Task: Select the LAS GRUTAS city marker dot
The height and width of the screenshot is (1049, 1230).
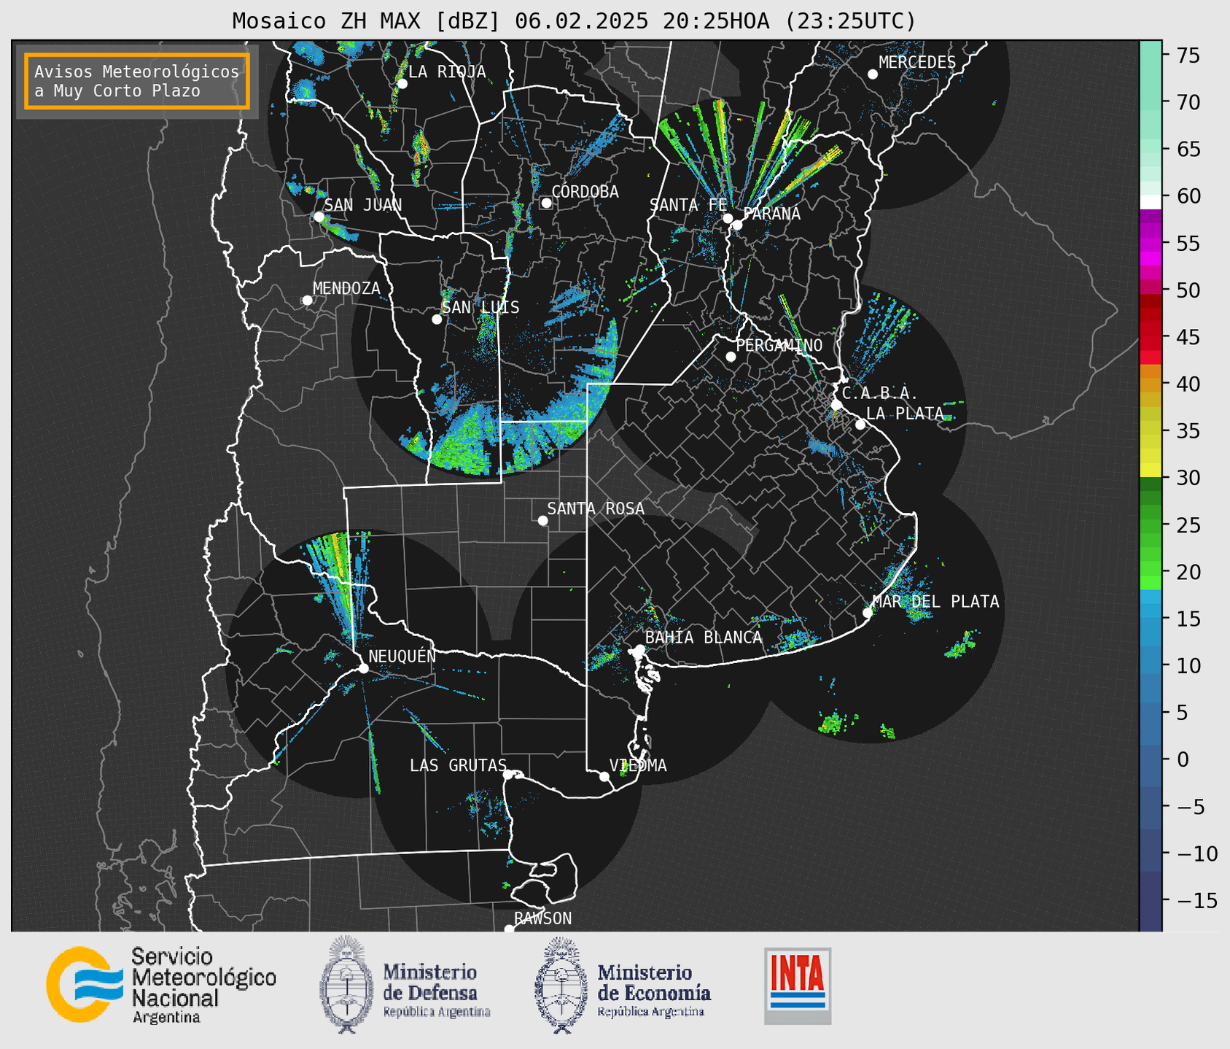Action: (x=508, y=775)
